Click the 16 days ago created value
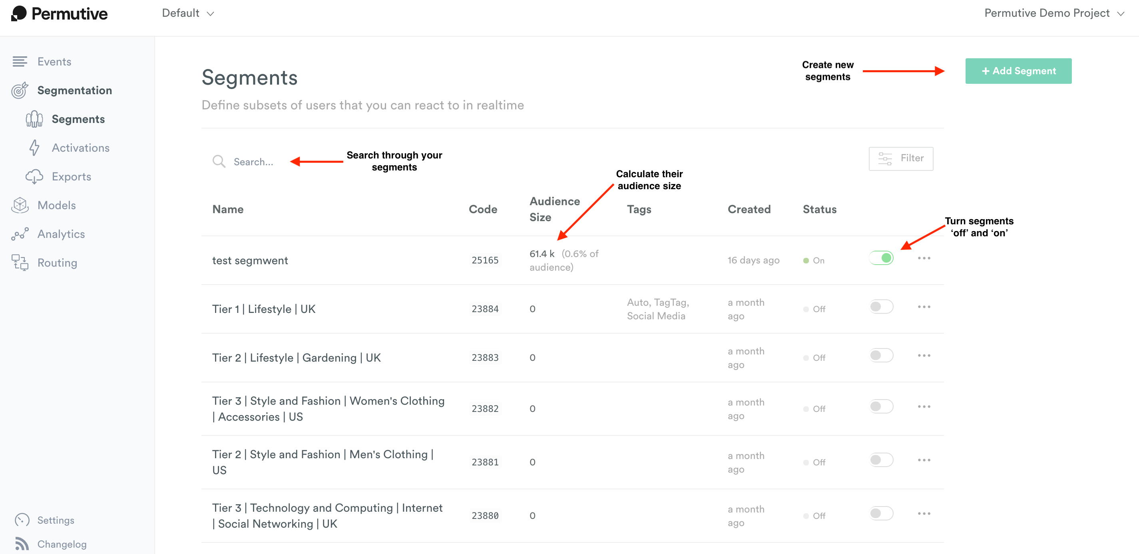The height and width of the screenshot is (554, 1139). [753, 261]
